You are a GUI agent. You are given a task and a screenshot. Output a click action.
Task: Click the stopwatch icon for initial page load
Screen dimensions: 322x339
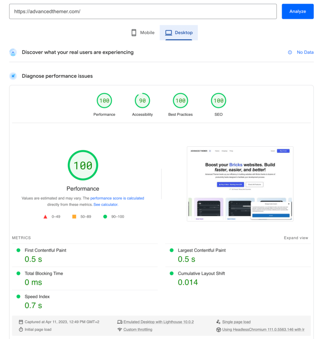[21, 329]
